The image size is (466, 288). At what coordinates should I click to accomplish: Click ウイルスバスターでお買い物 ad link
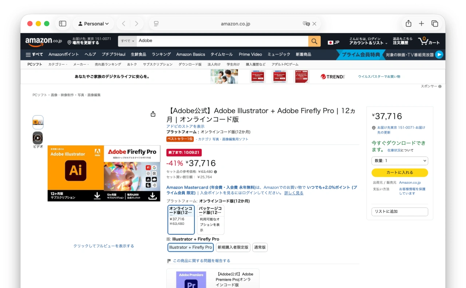[x=379, y=77]
